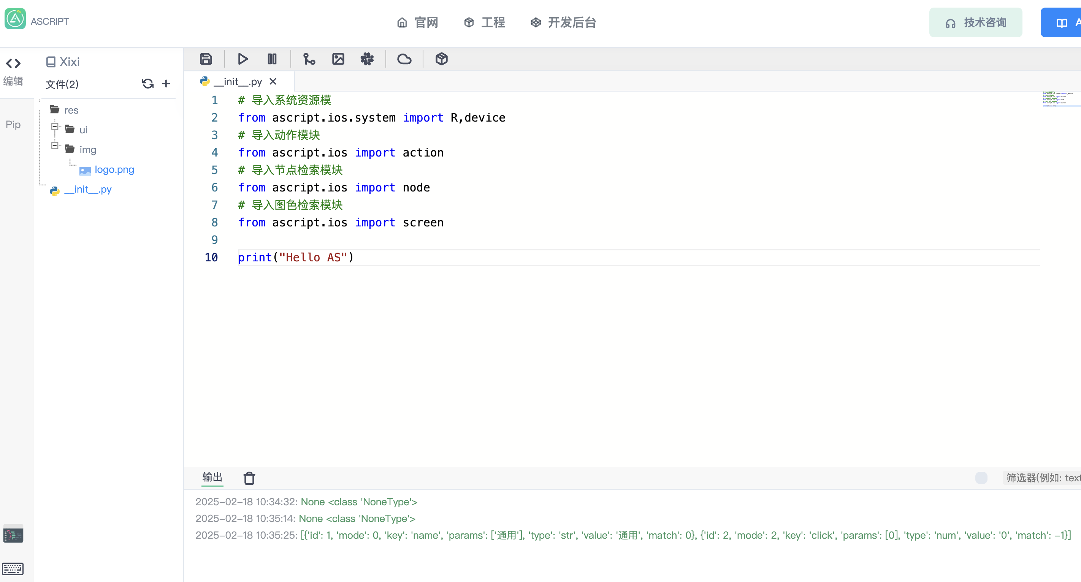Close the __init__.py editor tab
The image size is (1081, 582).
pyautogui.click(x=273, y=81)
